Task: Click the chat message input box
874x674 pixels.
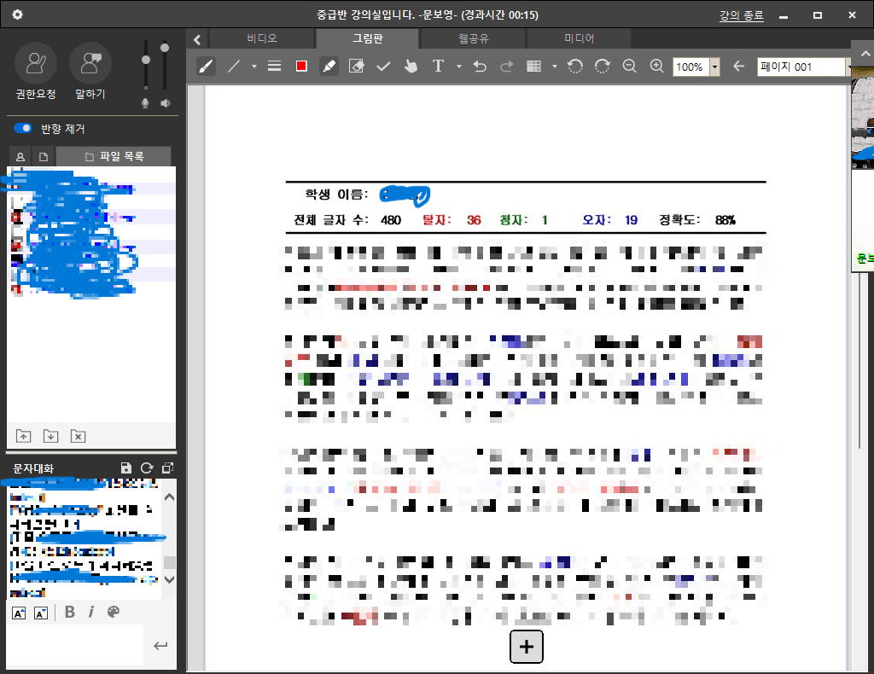Action: (75, 646)
